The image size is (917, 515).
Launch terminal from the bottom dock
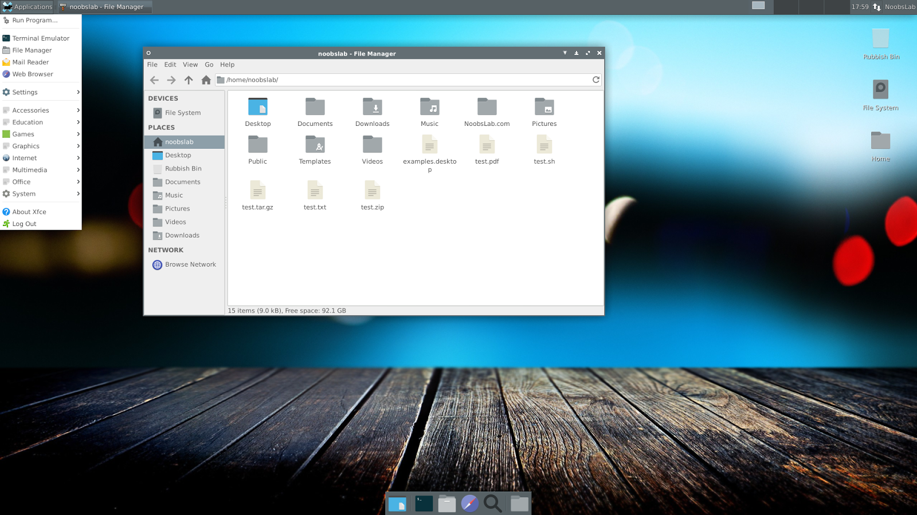click(x=424, y=504)
